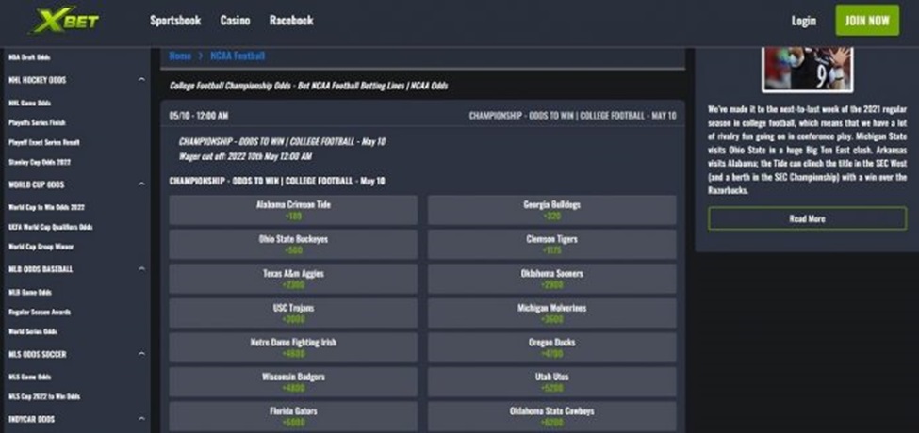This screenshot has width=919, height=433.
Task: Open the Racebook section
Action: (x=291, y=20)
